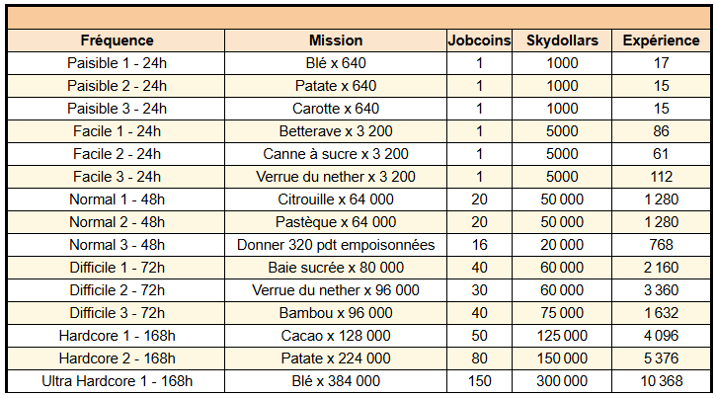The image size is (717, 398).
Task: Click the Expérience column header
Action: coord(662,40)
